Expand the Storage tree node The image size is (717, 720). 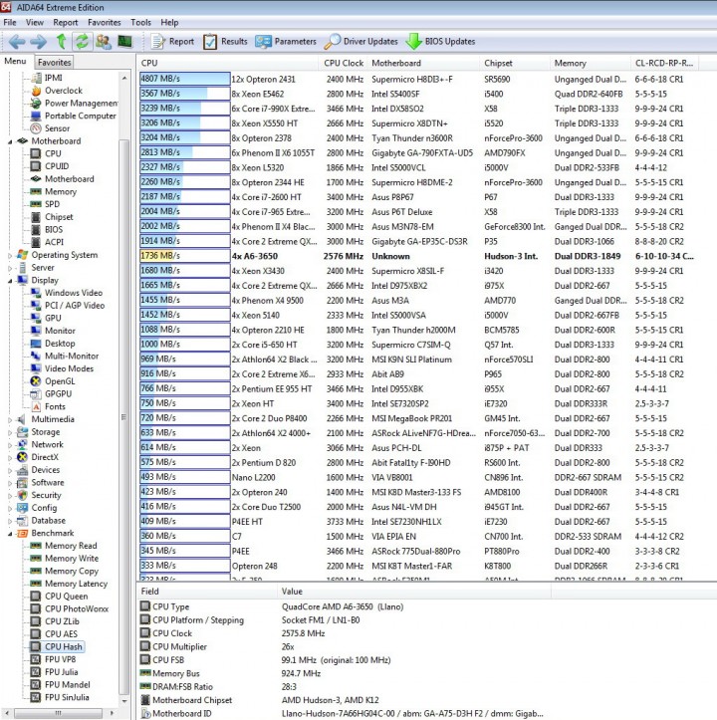10,432
